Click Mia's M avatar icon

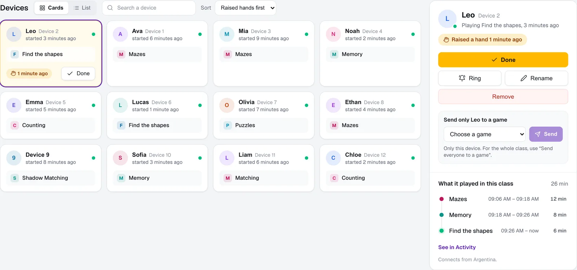[x=227, y=34]
